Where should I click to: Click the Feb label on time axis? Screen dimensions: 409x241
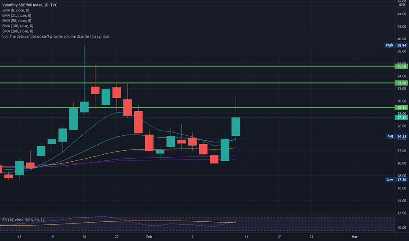[x=149, y=237]
